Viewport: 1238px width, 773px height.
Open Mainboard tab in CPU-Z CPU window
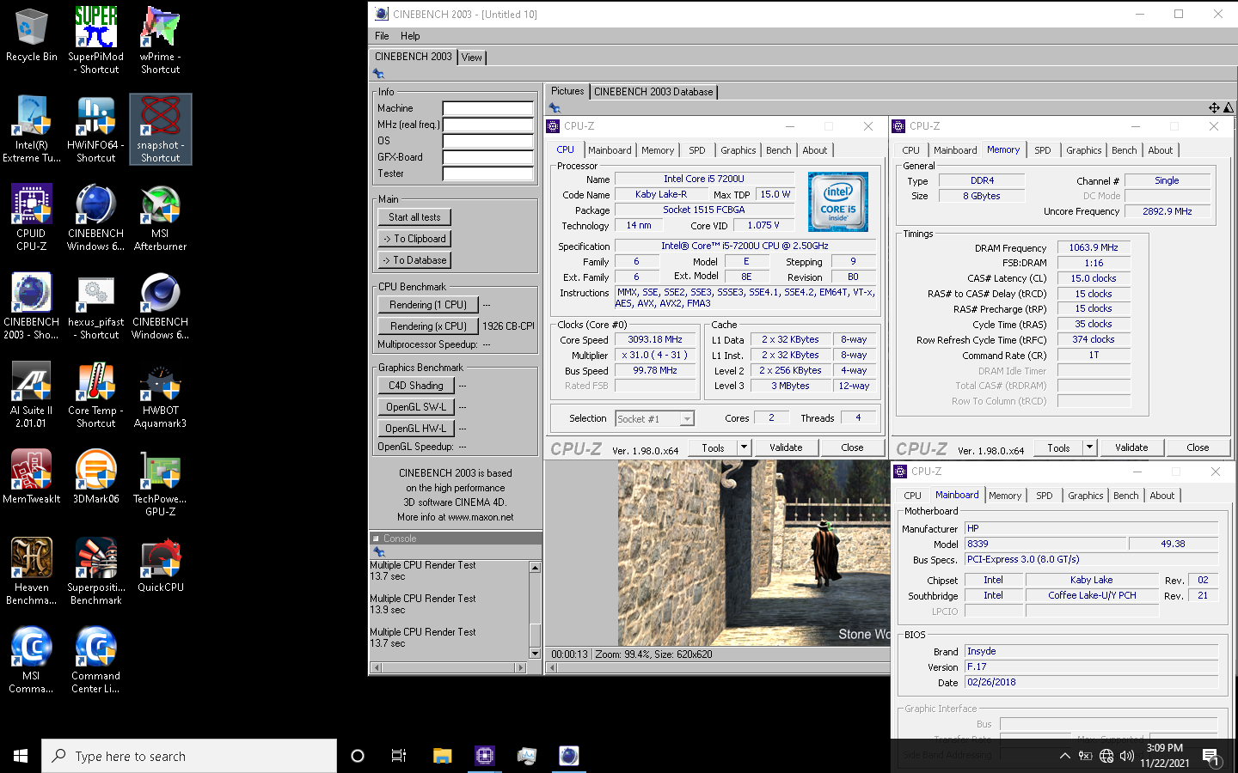[x=610, y=150]
